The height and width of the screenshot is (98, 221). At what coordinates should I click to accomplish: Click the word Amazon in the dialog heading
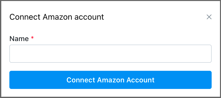tap(57, 17)
